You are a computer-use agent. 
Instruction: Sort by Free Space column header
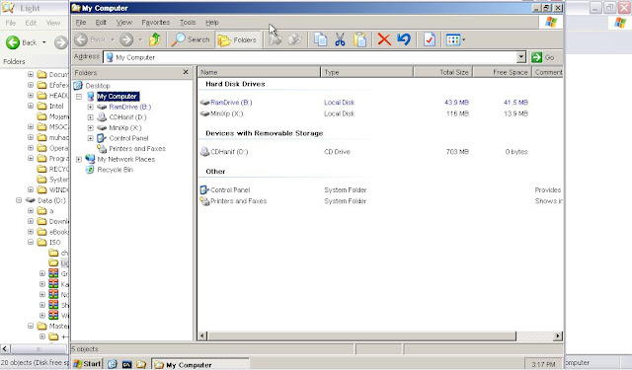[503, 72]
